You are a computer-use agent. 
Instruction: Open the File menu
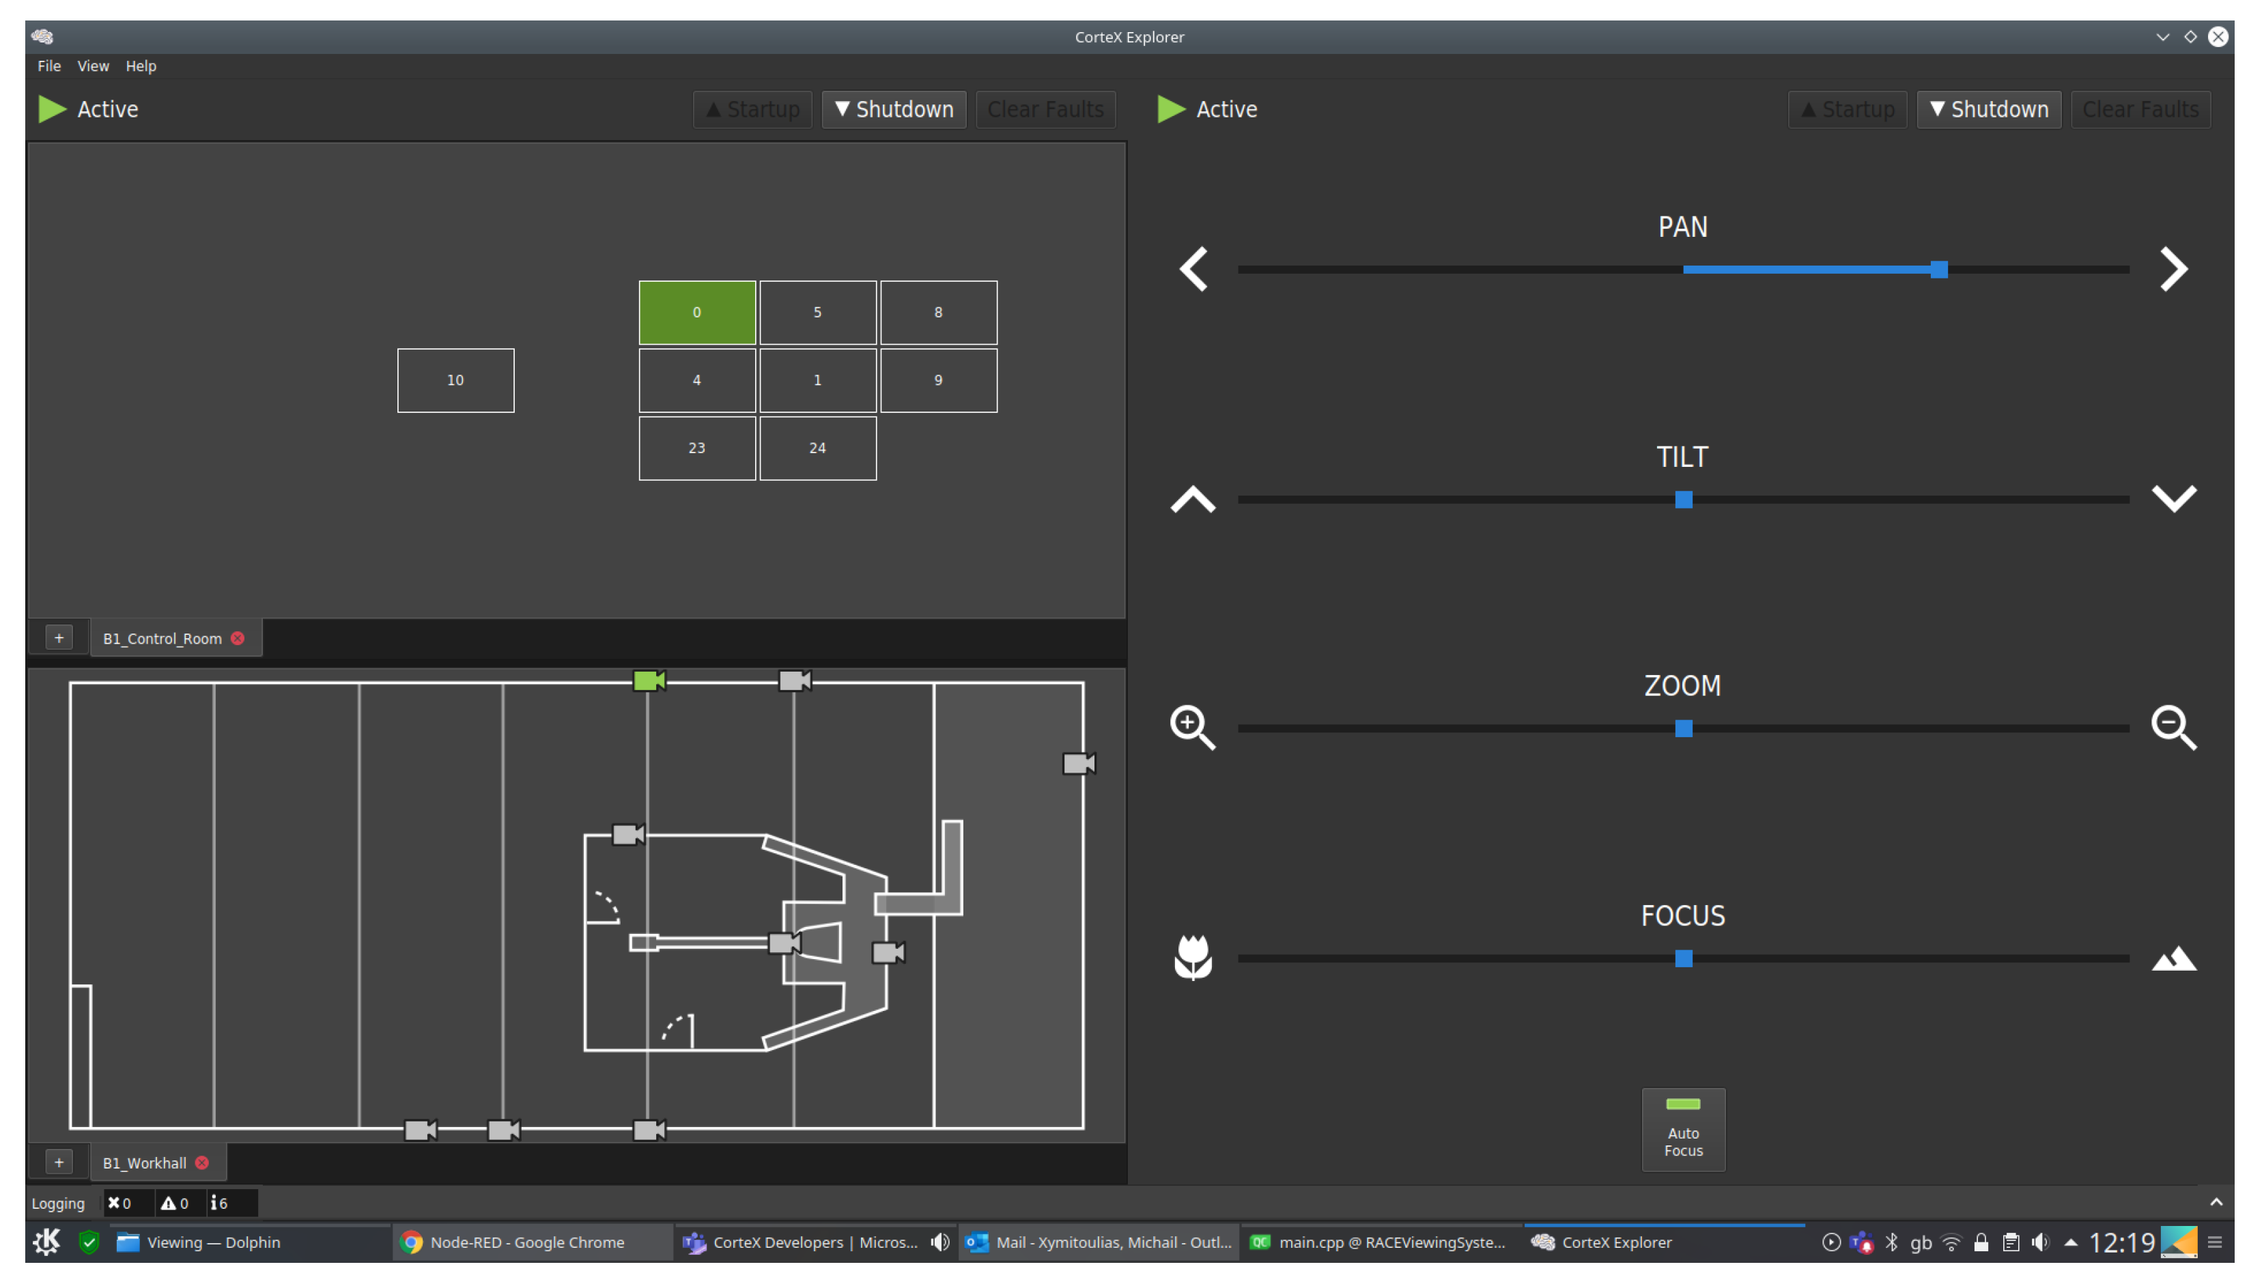click(48, 66)
